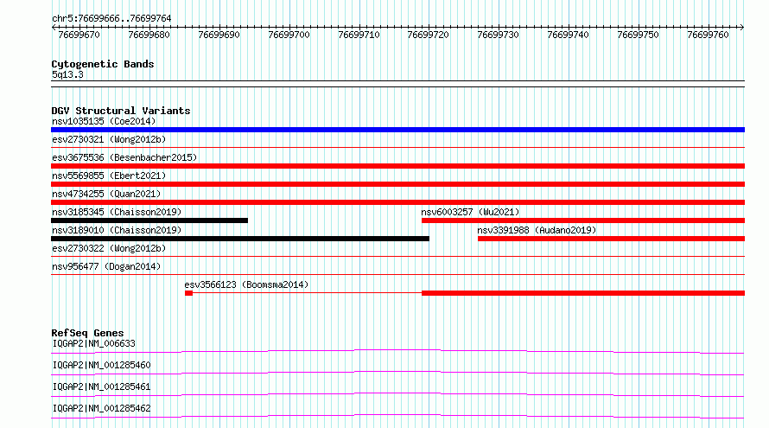Screen dimensions: 769x428
Task: Click the thin red esv2730321 variant line
Action: [397, 147]
